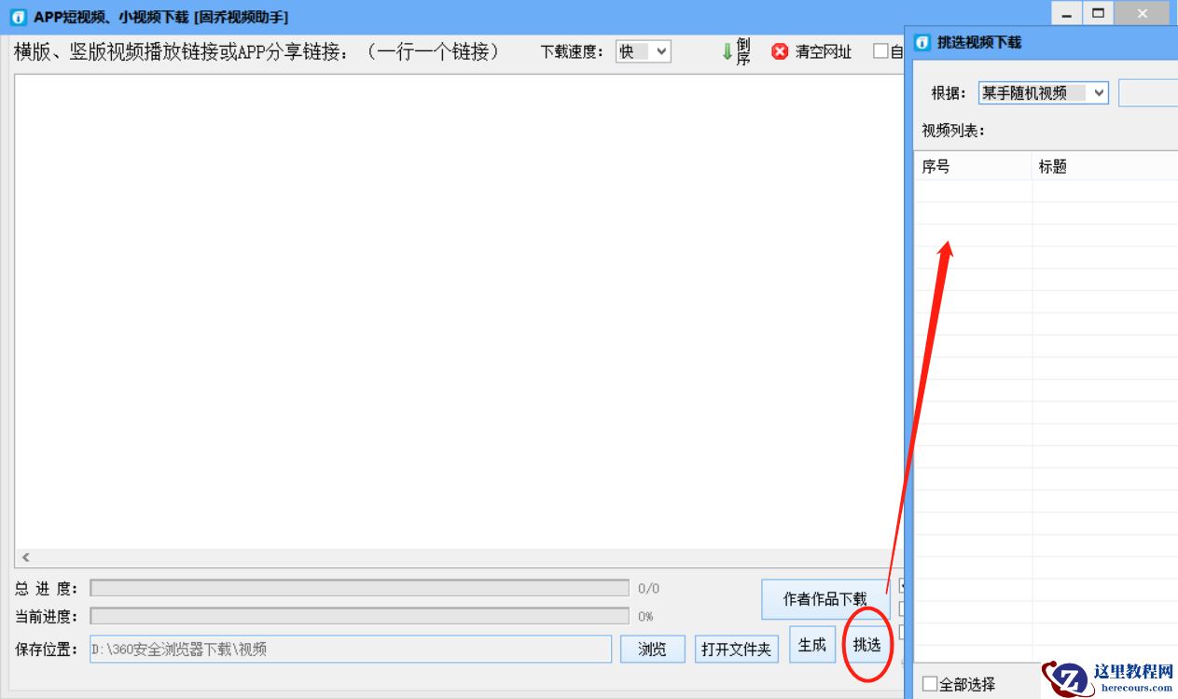The image size is (1178, 699).
Task: Open the 根据 某手随机视频 dropdown
Action: pyautogui.click(x=1044, y=93)
